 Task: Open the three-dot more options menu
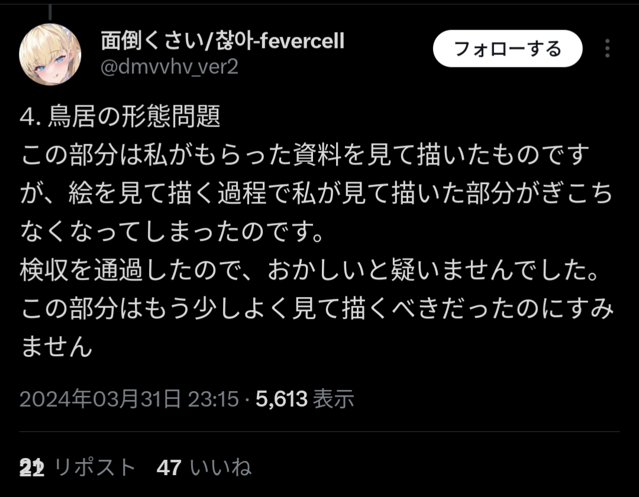607,49
